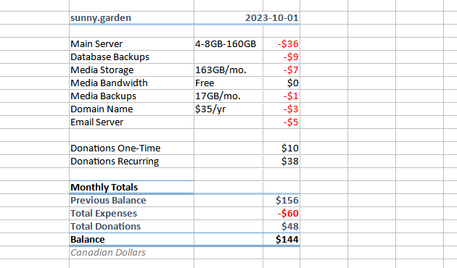Select the Donations Recurring label cell
Screen dimensions: 457x268
(x=132, y=162)
